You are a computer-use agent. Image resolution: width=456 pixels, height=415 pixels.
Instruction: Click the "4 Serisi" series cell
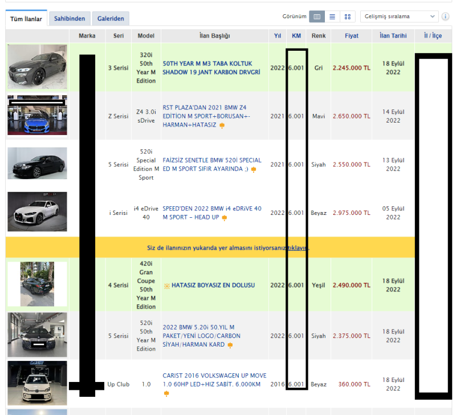(119, 285)
